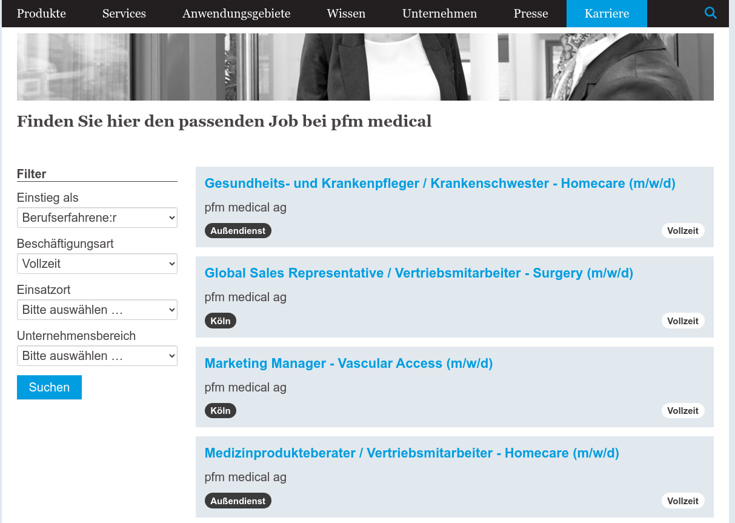This screenshot has width=735, height=523.
Task: Select the highlighted Karriere tab
Action: pos(607,13)
